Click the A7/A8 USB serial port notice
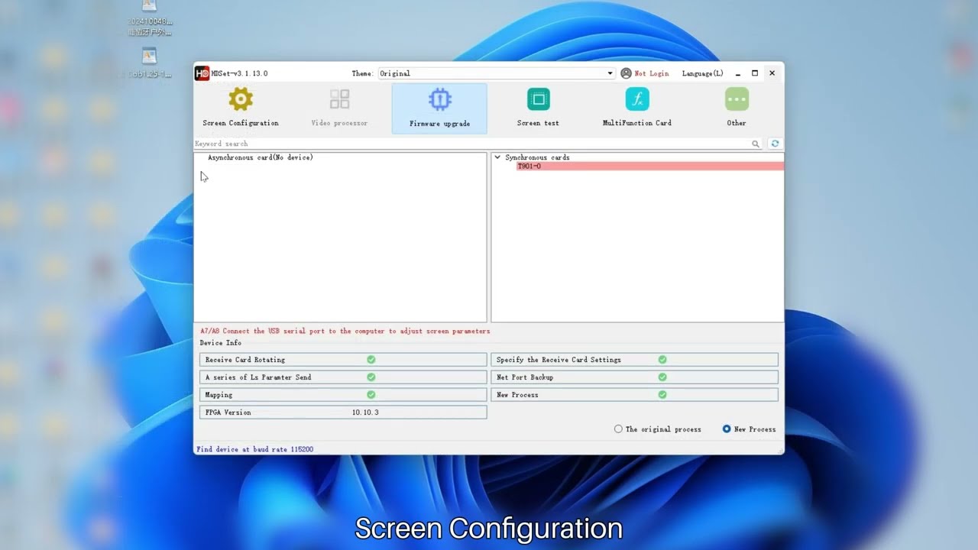Image resolution: width=978 pixels, height=550 pixels. click(x=345, y=331)
